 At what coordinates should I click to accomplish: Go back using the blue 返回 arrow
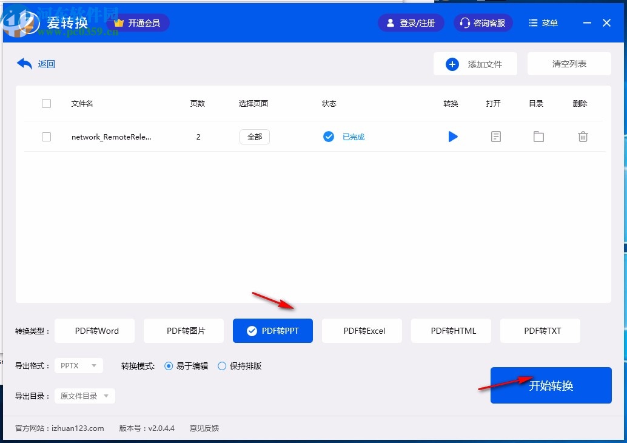(24, 63)
